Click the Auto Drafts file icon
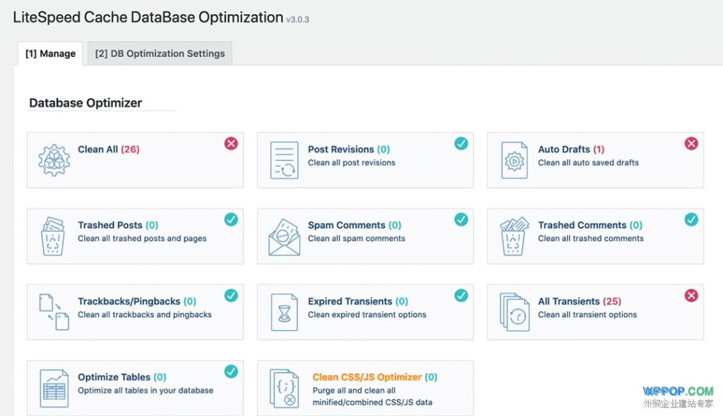Screen dimensions: 723x416 [514, 160]
